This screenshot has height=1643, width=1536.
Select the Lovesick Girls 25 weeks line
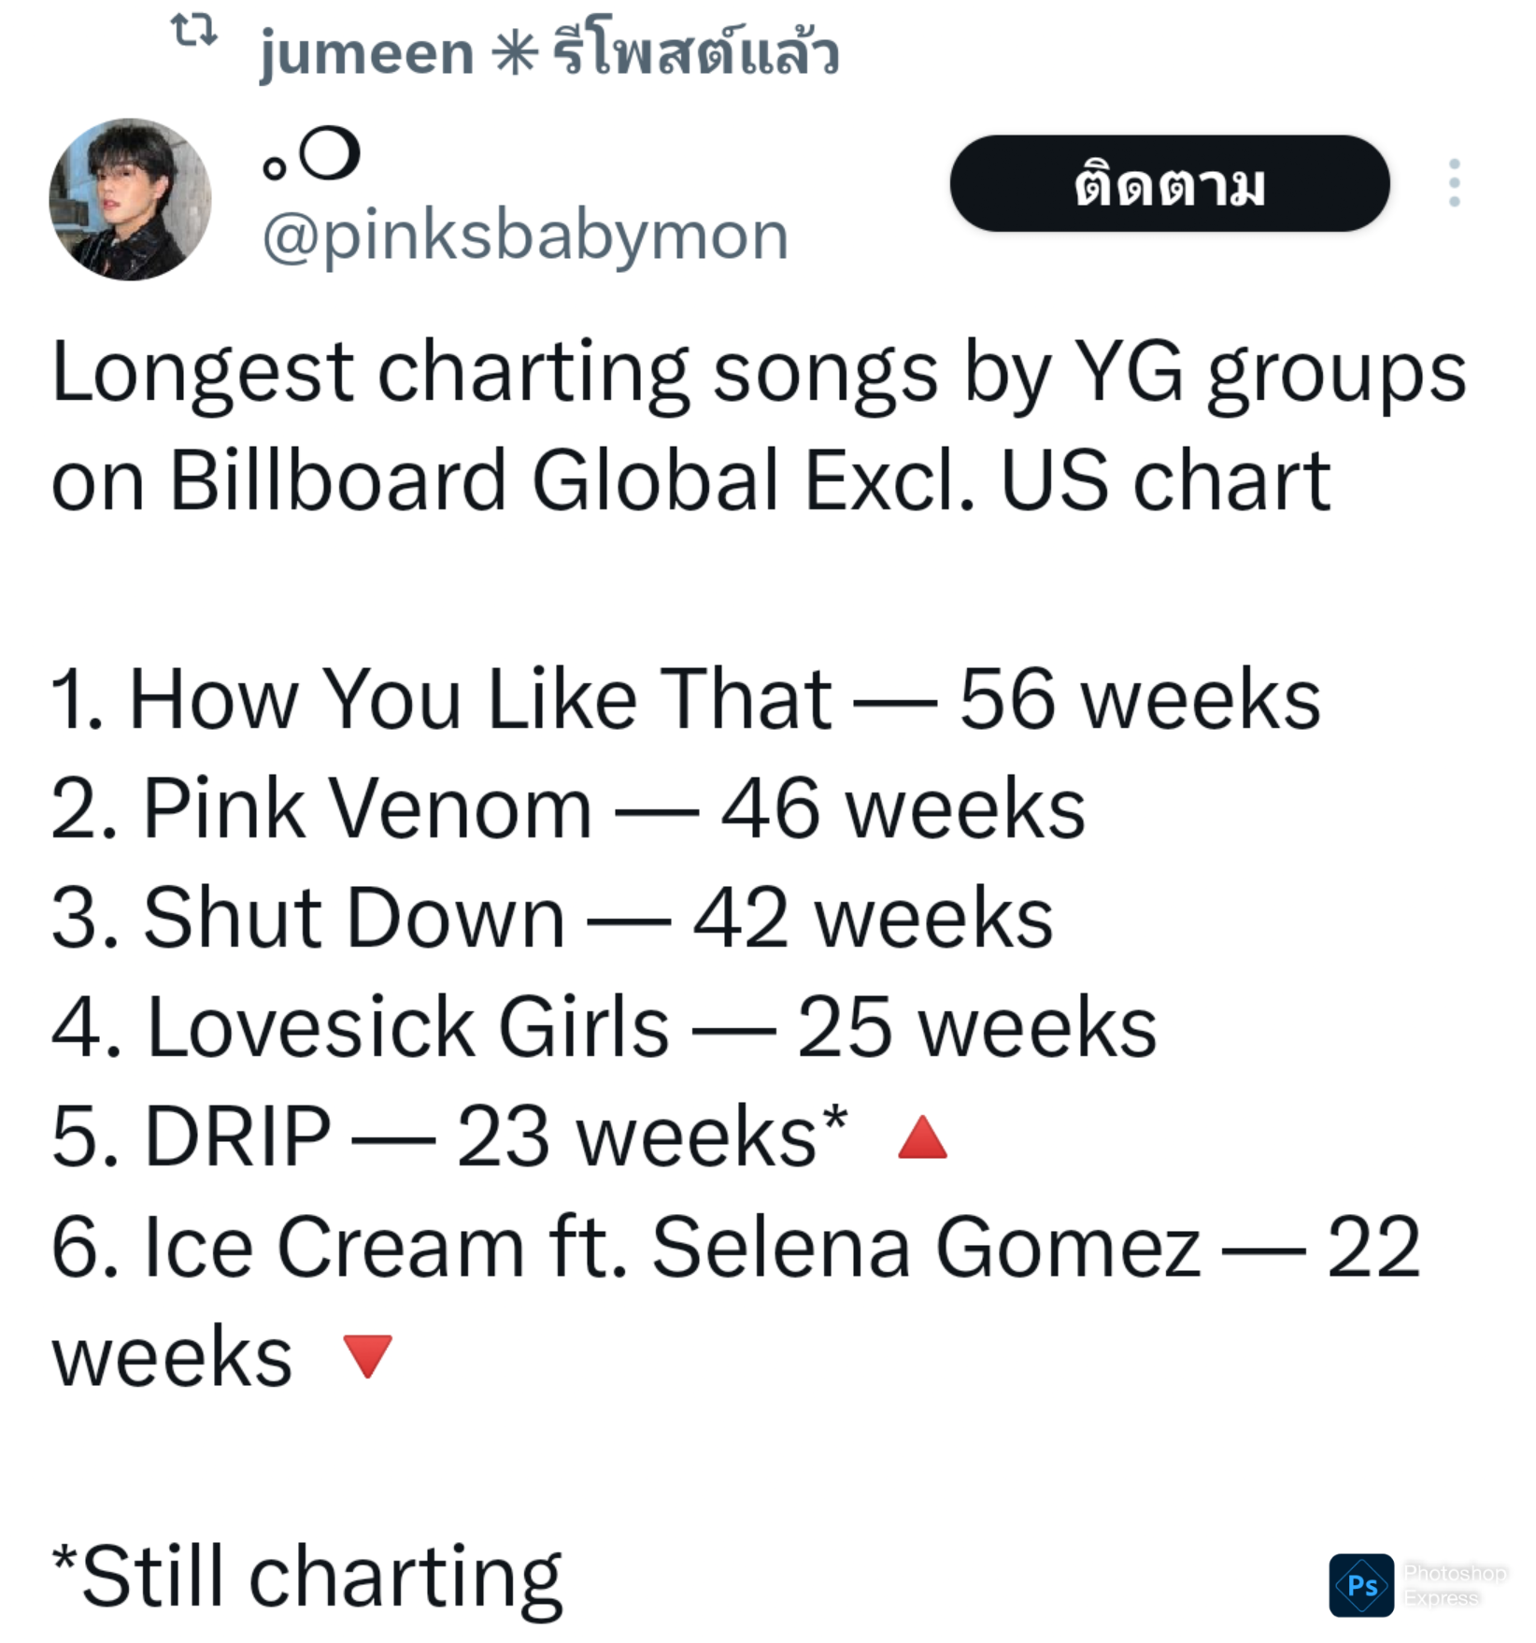[x=604, y=1027]
